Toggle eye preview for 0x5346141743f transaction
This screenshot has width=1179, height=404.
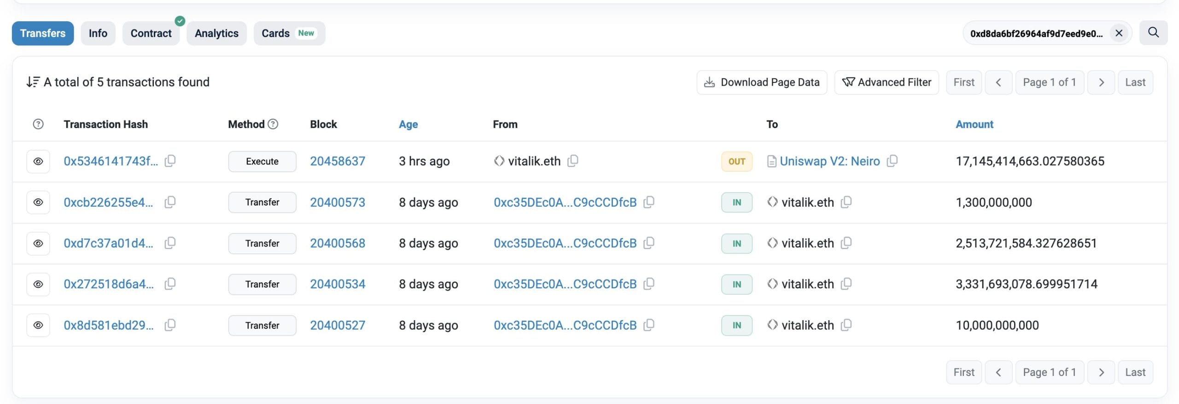pos(38,161)
